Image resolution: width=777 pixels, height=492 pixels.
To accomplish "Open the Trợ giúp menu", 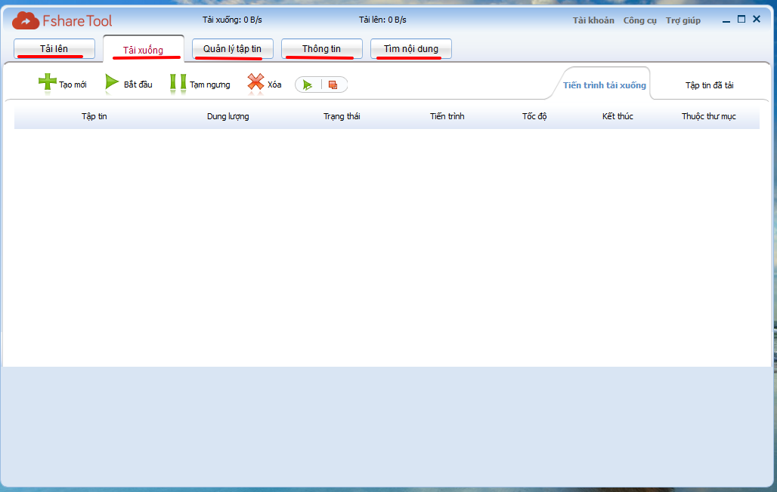I will click(683, 20).
